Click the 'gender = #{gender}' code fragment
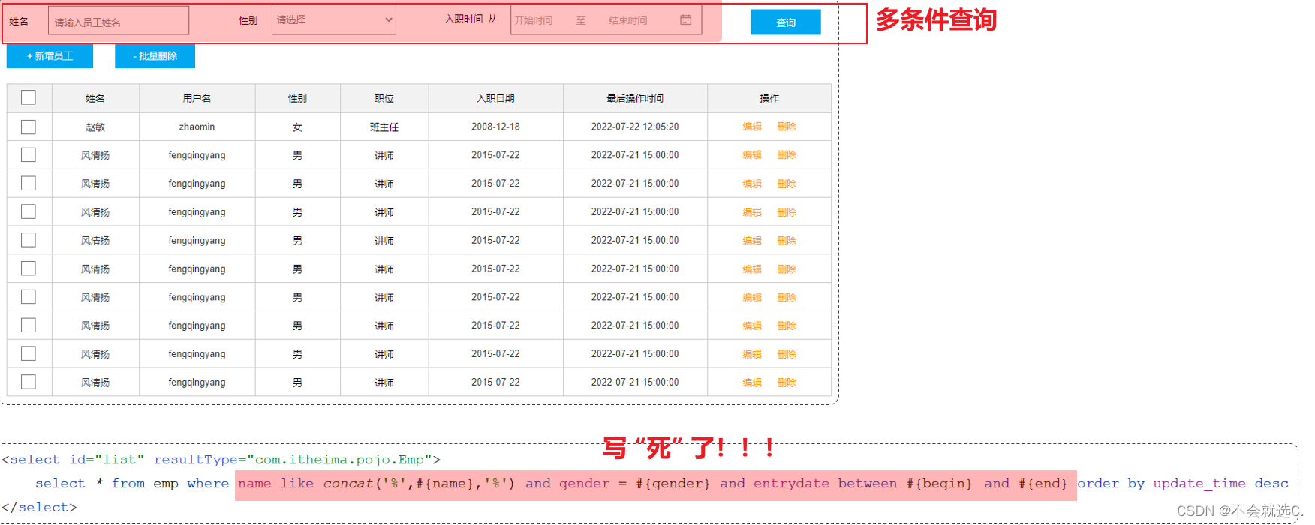Image resolution: width=1315 pixels, height=525 pixels. click(x=634, y=484)
